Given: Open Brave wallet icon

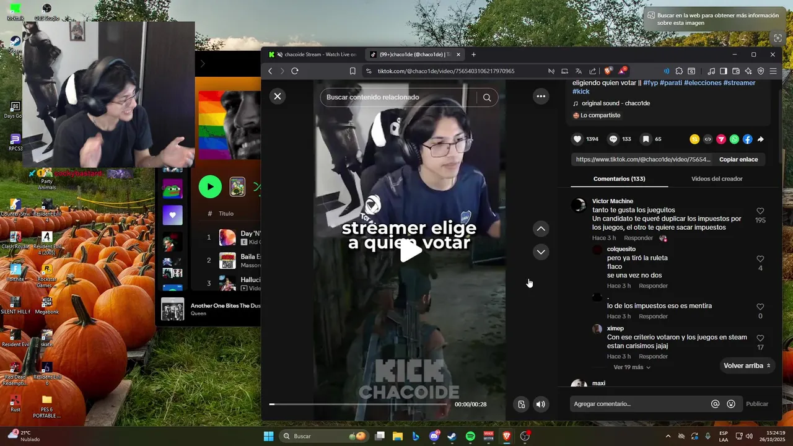Looking at the screenshot, I should pos(736,71).
